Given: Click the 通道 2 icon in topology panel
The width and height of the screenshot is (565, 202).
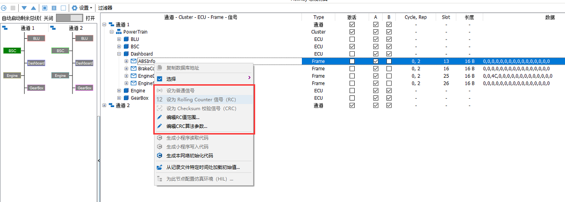Looking at the screenshot, I should pyautogui.click(x=53, y=28).
